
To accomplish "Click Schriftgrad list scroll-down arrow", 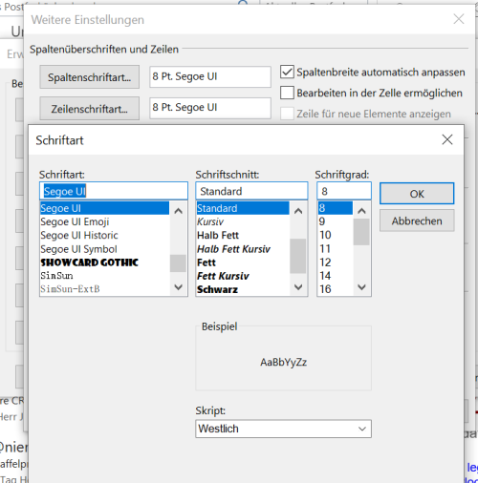I will [361, 287].
